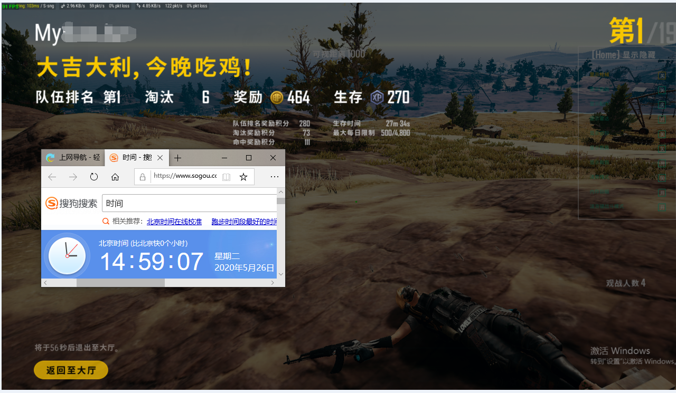The width and height of the screenshot is (676, 393).
Task: Go to the browser home page
Action: point(115,177)
